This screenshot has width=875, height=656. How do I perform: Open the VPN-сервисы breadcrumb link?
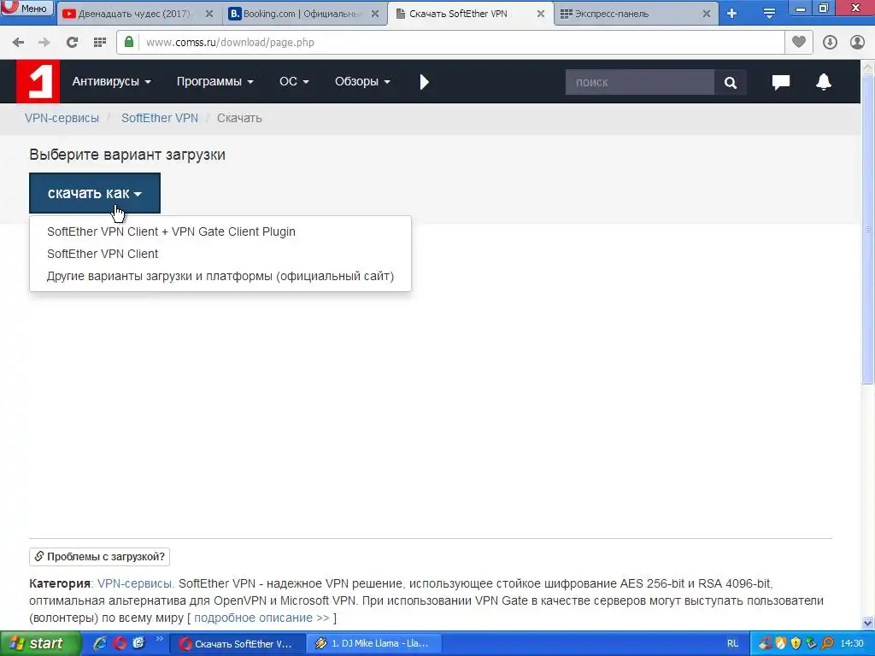coord(62,118)
